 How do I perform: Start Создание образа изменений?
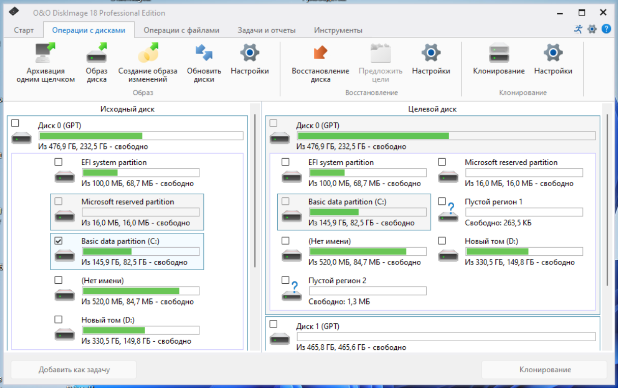click(x=148, y=63)
